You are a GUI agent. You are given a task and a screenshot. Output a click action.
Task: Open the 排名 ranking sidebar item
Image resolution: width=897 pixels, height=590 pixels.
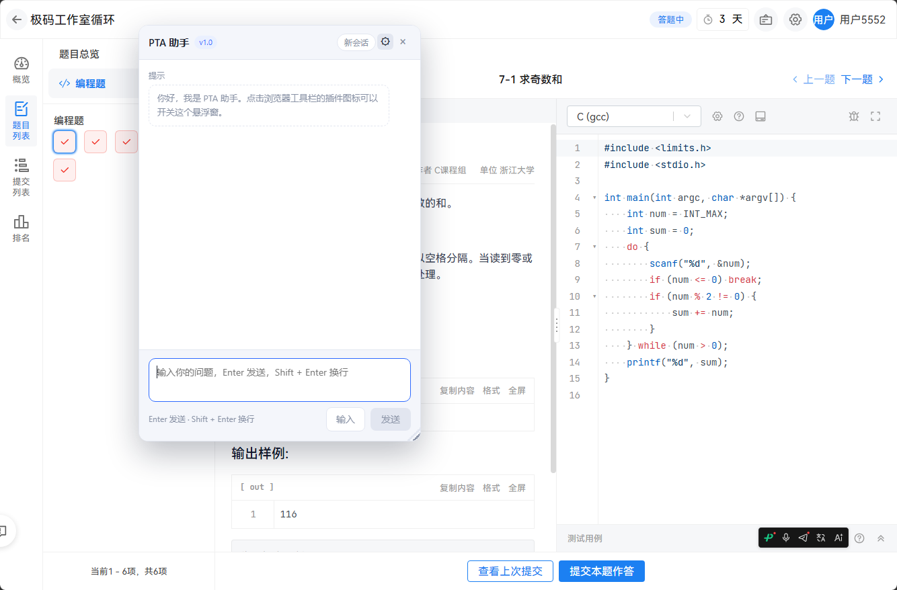coord(21,228)
